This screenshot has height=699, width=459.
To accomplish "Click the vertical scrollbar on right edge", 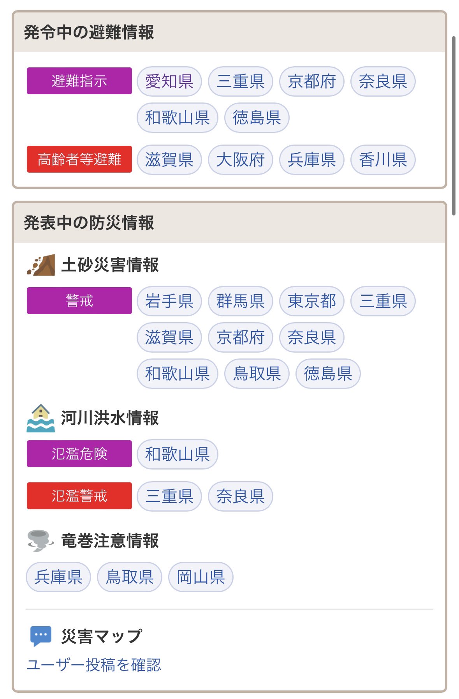I will tap(454, 126).
